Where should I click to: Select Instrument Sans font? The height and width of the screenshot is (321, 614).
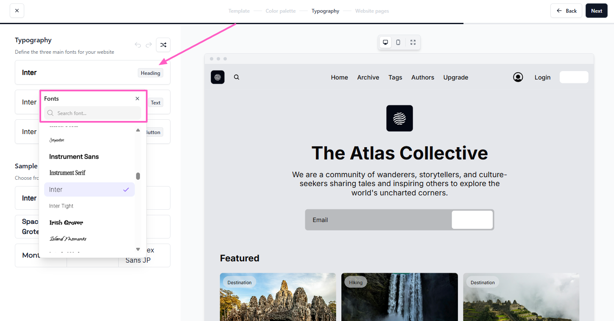[x=74, y=156]
